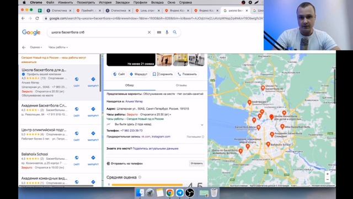Image resolution: width=353 pixels, height=199 pixels.
Task: Open the Apple menu
Action: (x=24, y=2)
